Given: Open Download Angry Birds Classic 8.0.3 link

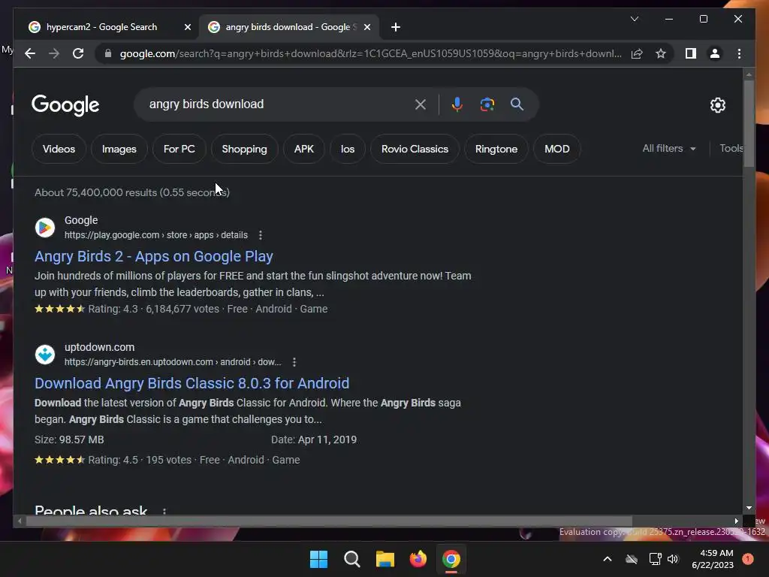Looking at the screenshot, I should coord(191,383).
